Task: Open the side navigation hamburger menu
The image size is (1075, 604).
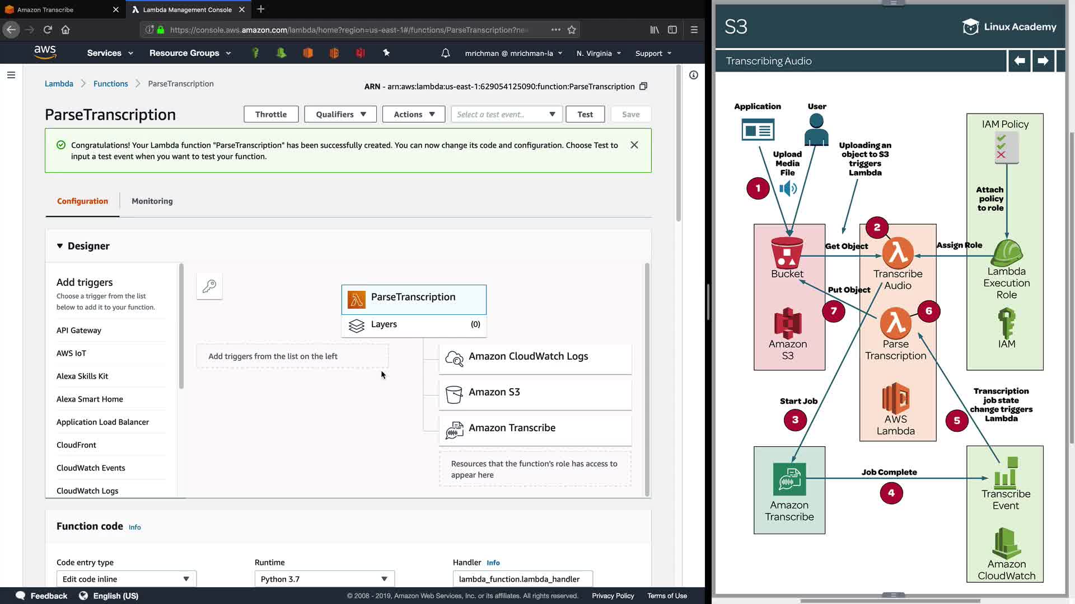Action: coord(11,75)
